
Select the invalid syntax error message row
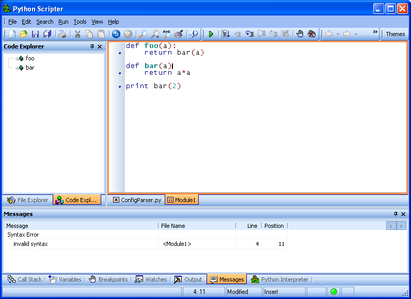[x=30, y=244]
